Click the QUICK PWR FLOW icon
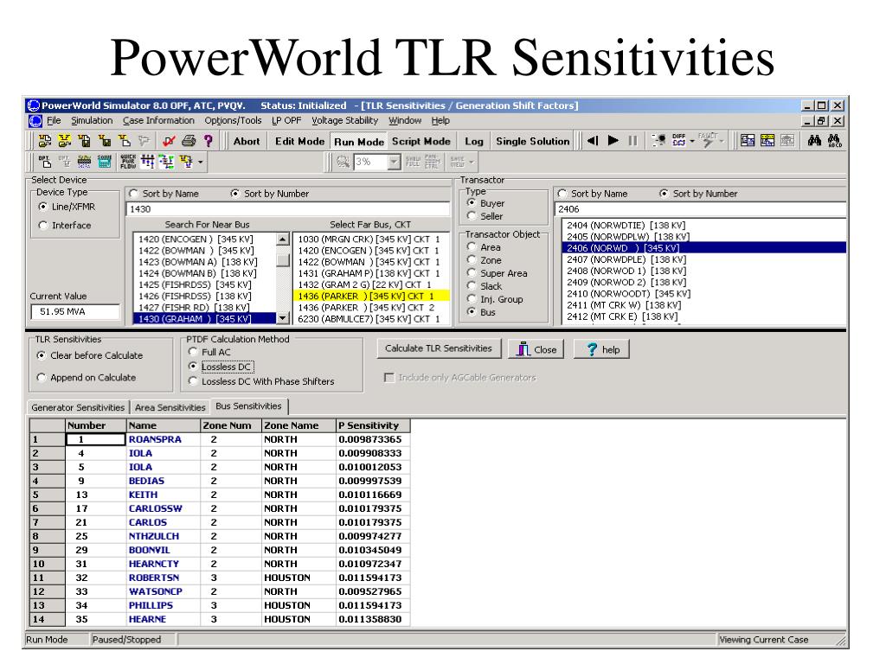886x664 pixels. tap(128, 162)
